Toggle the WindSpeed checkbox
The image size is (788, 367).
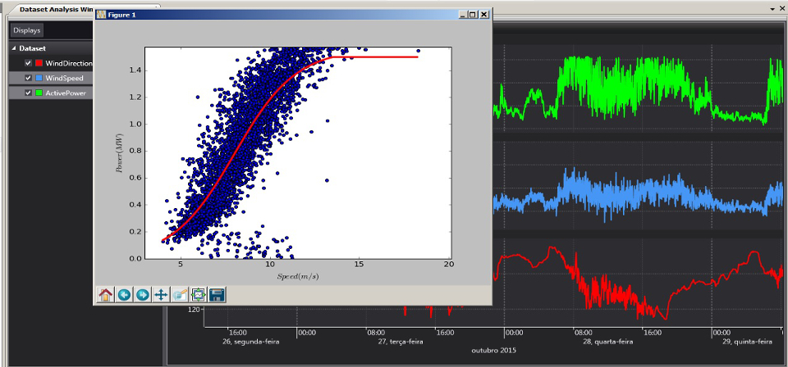click(x=29, y=78)
